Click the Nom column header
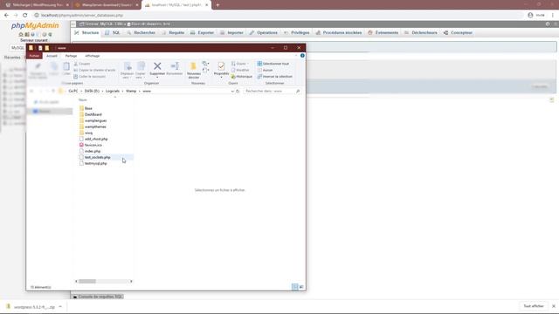 click(83, 100)
